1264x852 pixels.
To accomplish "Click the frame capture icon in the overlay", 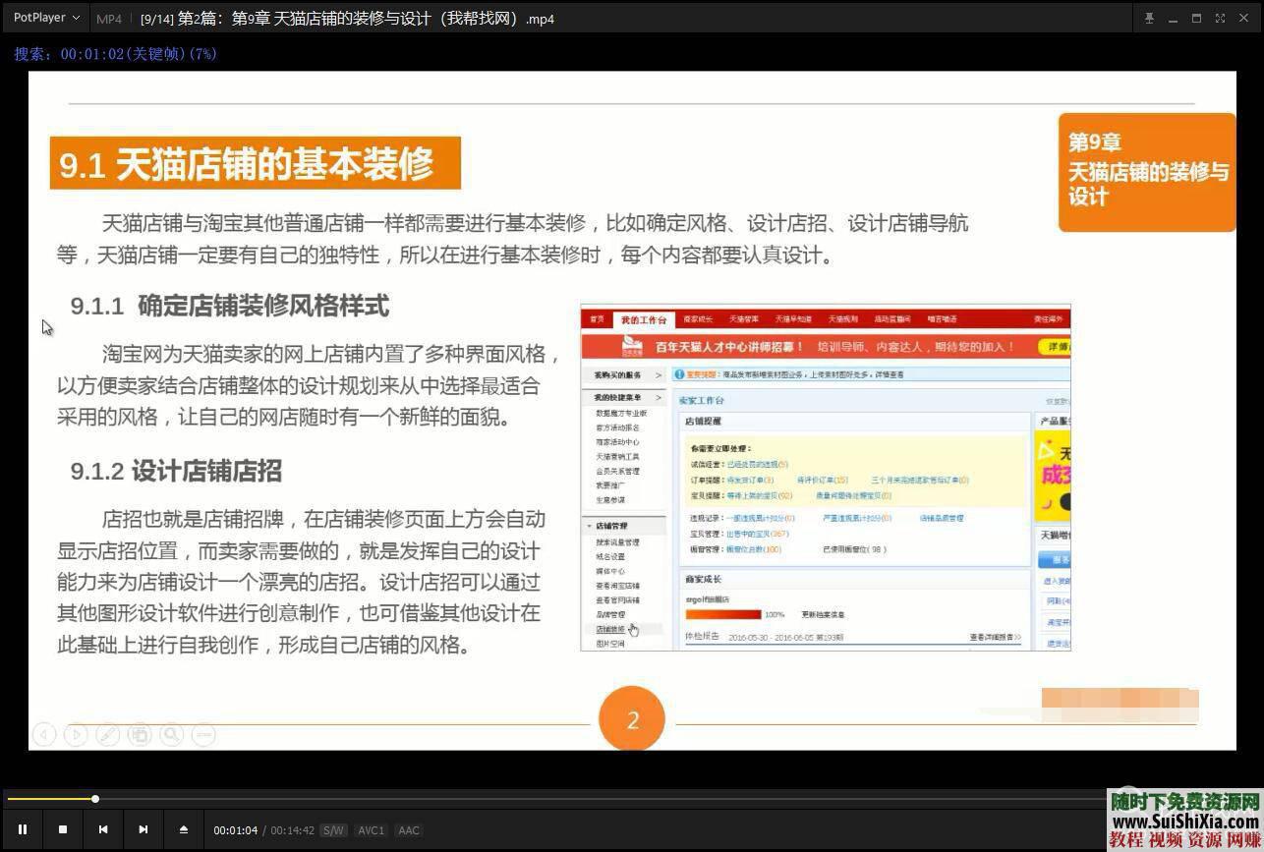I will coord(141,734).
